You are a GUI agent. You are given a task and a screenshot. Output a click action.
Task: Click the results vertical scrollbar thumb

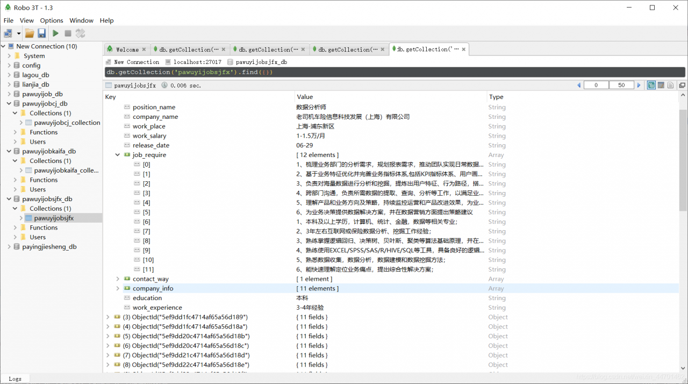pyautogui.click(x=683, y=160)
